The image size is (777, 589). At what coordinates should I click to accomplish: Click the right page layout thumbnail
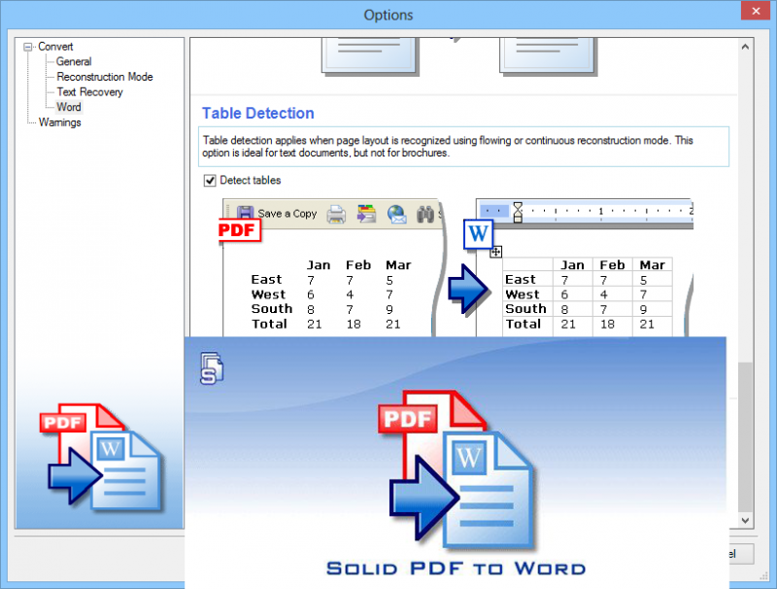click(x=548, y=55)
